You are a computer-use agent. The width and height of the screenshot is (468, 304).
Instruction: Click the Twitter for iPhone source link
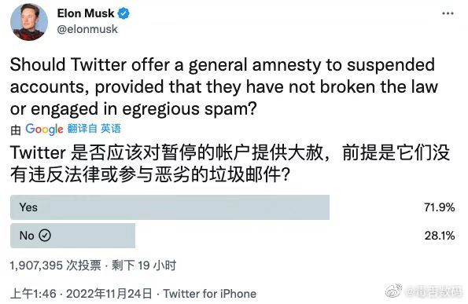[x=210, y=294]
